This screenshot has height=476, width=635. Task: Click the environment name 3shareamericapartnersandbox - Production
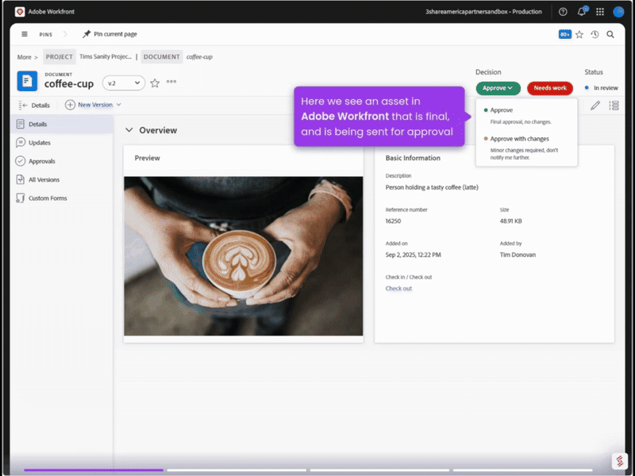[483, 12]
